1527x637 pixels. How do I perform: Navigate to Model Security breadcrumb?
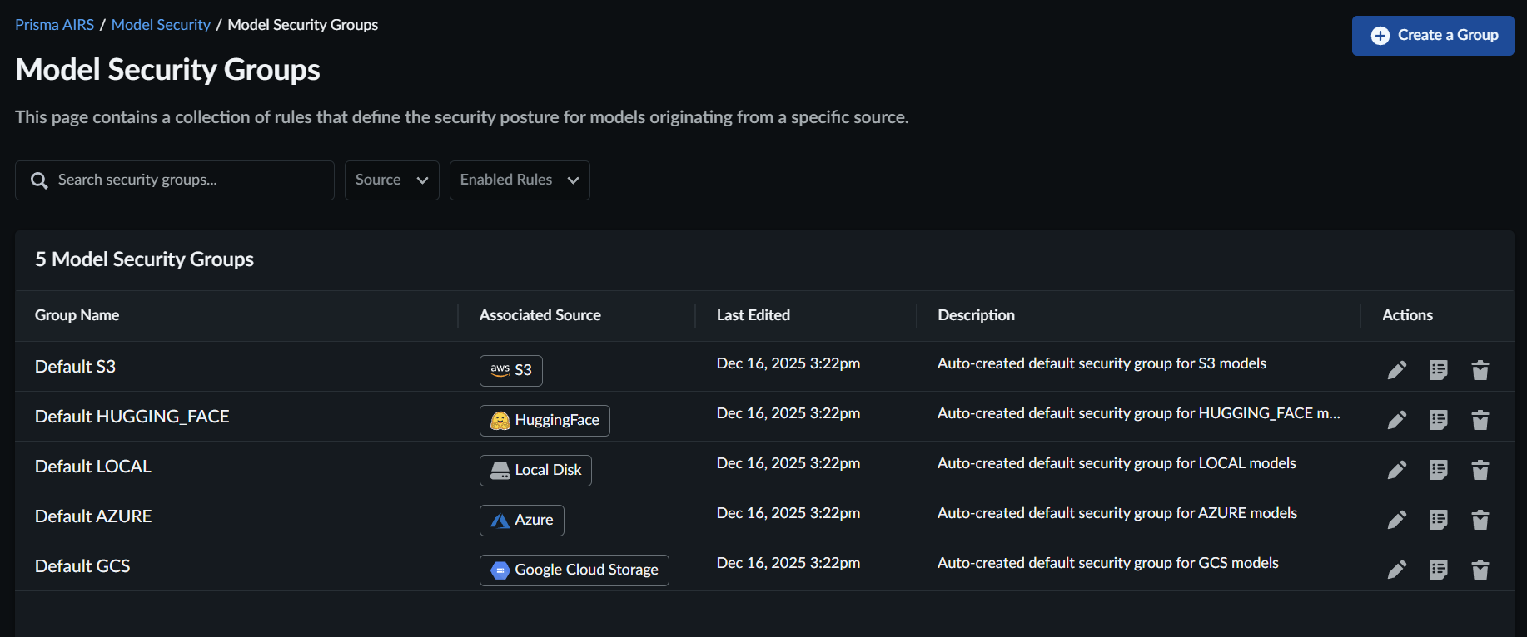point(161,25)
